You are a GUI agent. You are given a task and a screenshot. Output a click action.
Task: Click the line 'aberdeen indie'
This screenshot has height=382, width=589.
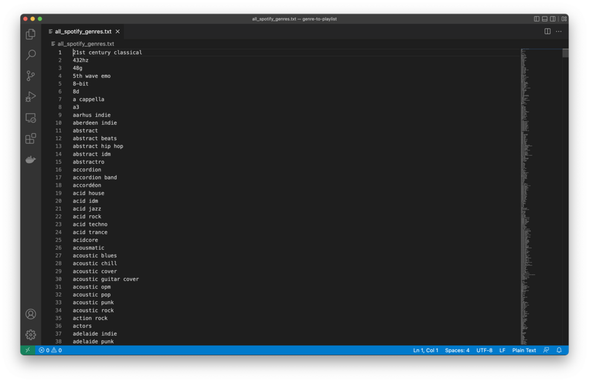tap(95, 123)
